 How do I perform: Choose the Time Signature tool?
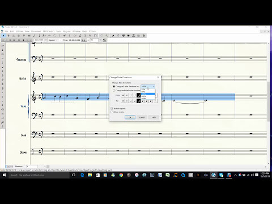tap(19, 36)
